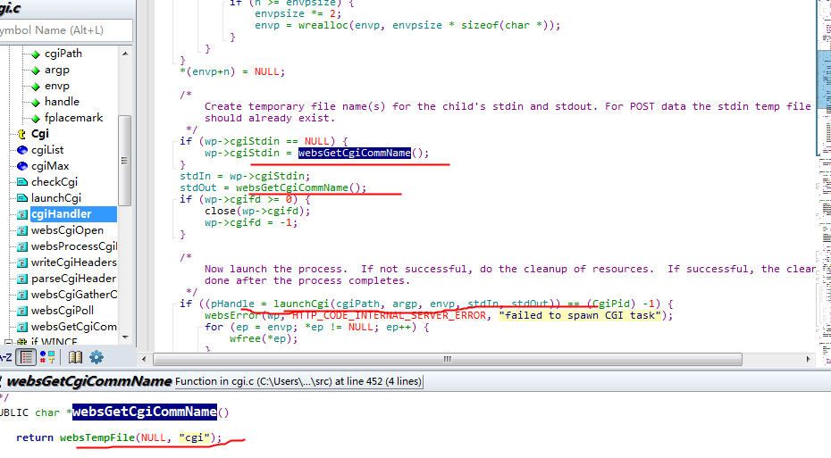Click function icon beside cgiHandler
Image resolution: width=831 pixels, height=458 pixels.
pyautogui.click(x=21, y=214)
